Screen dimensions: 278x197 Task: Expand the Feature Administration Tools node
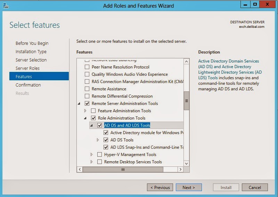85,111
